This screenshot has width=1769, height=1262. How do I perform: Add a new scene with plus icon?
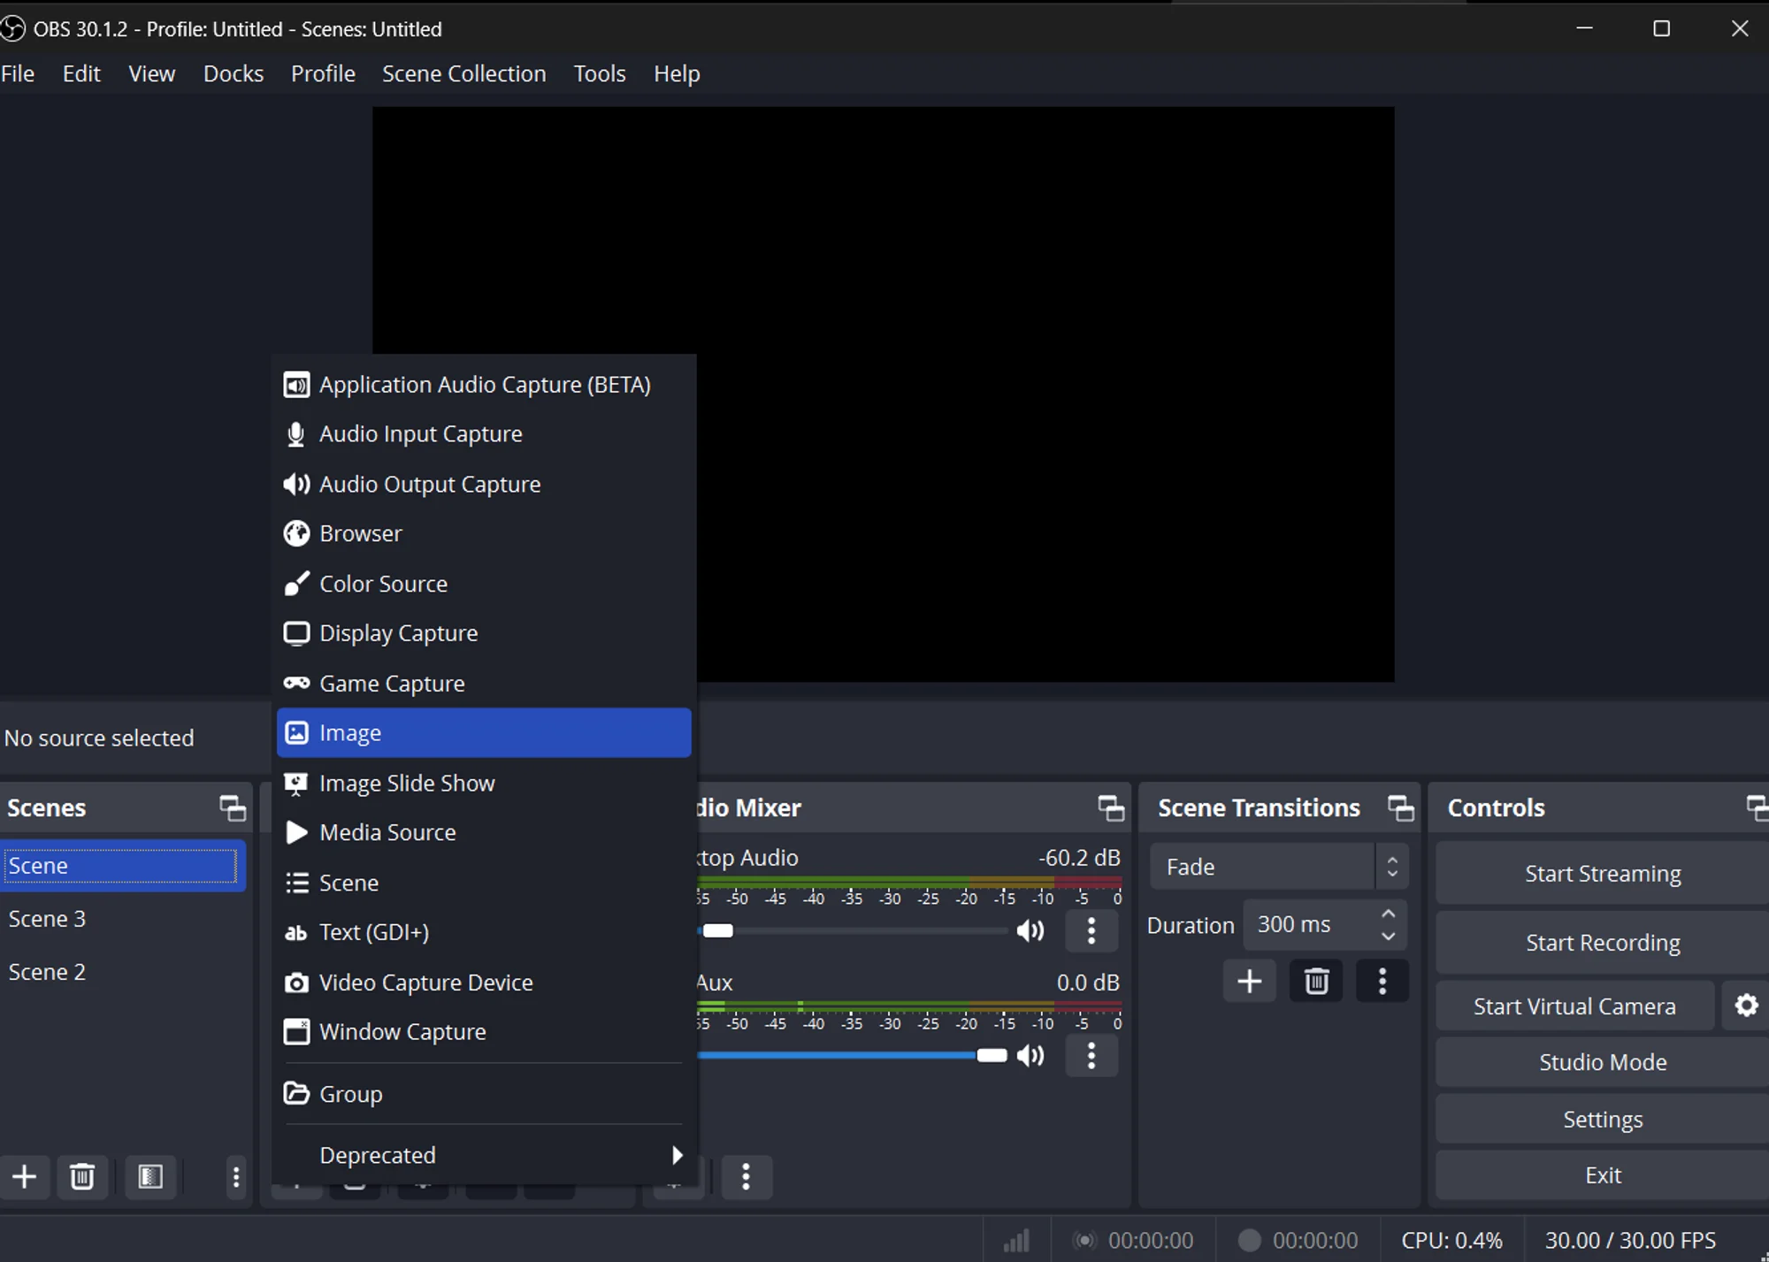coord(25,1176)
